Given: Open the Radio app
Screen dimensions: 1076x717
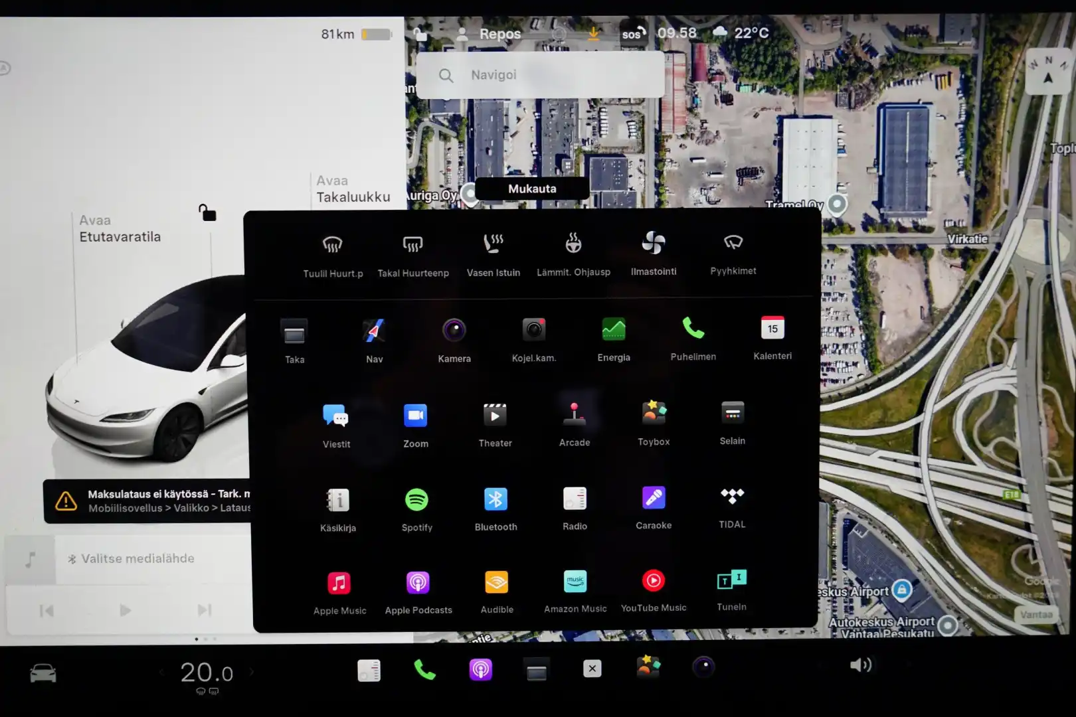Looking at the screenshot, I should pyautogui.click(x=575, y=507).
